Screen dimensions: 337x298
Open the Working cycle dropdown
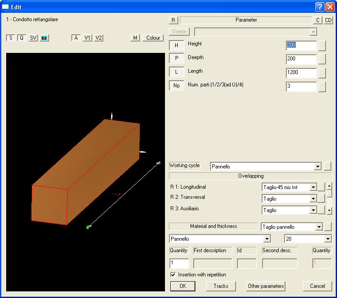point(317,167)
